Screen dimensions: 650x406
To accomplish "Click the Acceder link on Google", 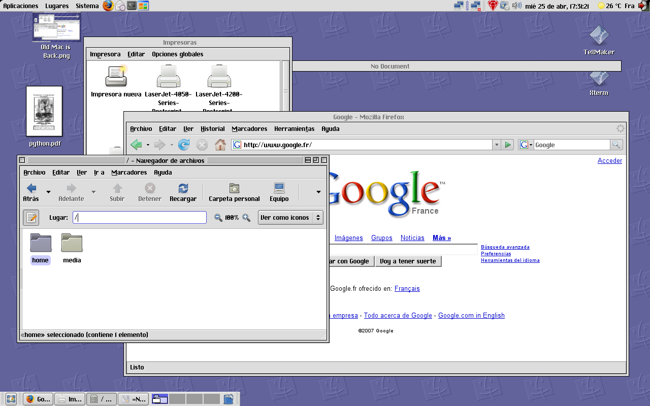I will (610, 160).
